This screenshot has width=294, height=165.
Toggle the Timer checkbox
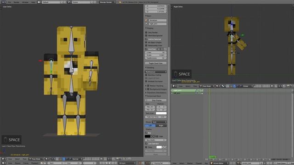[146, 147]
